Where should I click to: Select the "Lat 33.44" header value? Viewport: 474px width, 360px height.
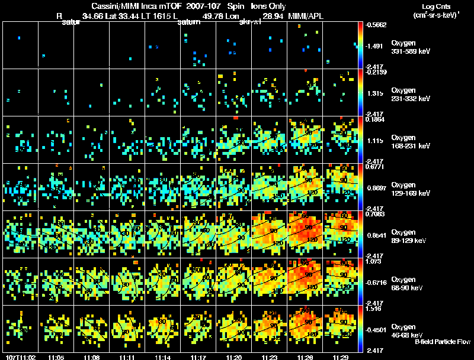[123, 16]
